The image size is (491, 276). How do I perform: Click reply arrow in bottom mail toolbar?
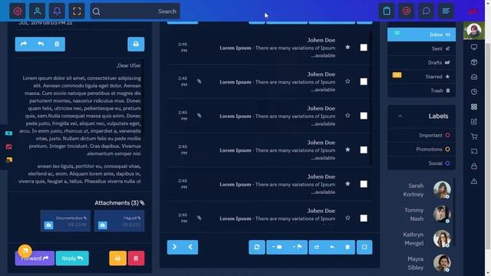click(x=332, y=247)
